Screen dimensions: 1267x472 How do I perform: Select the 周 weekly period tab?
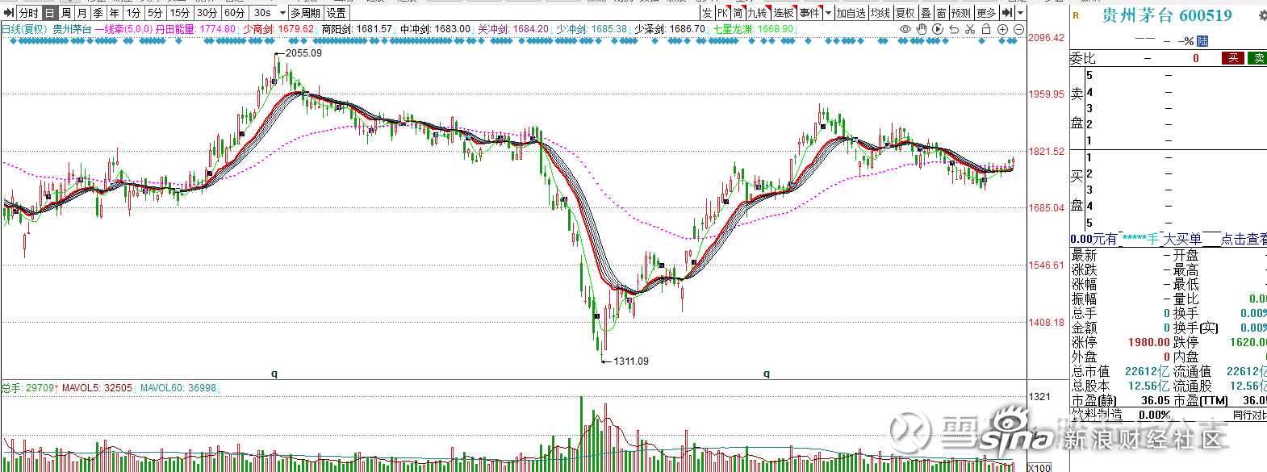click(66, 13)
